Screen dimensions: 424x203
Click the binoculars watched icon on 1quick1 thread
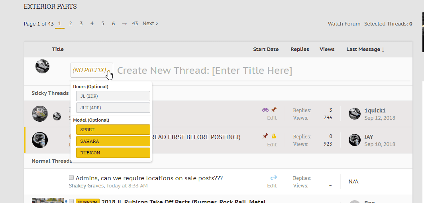click(x=265, y=110)
